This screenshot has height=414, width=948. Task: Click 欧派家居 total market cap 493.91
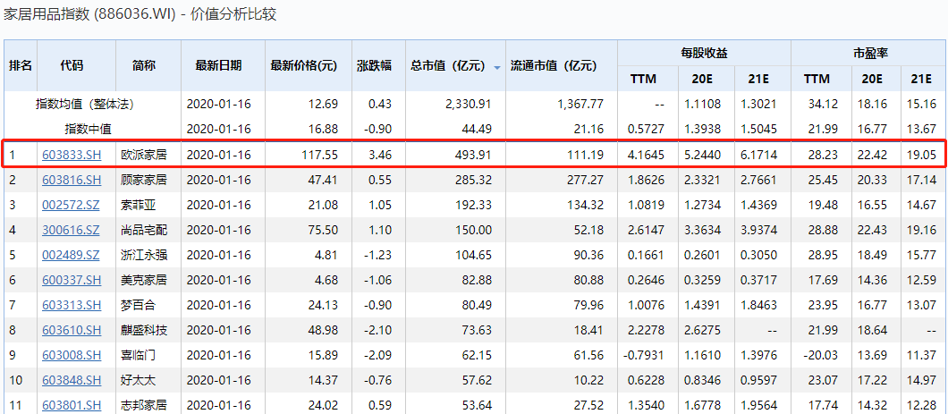click(473, 155)
